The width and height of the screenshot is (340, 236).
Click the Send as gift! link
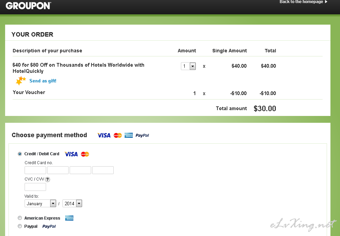[x=43, y=81]
